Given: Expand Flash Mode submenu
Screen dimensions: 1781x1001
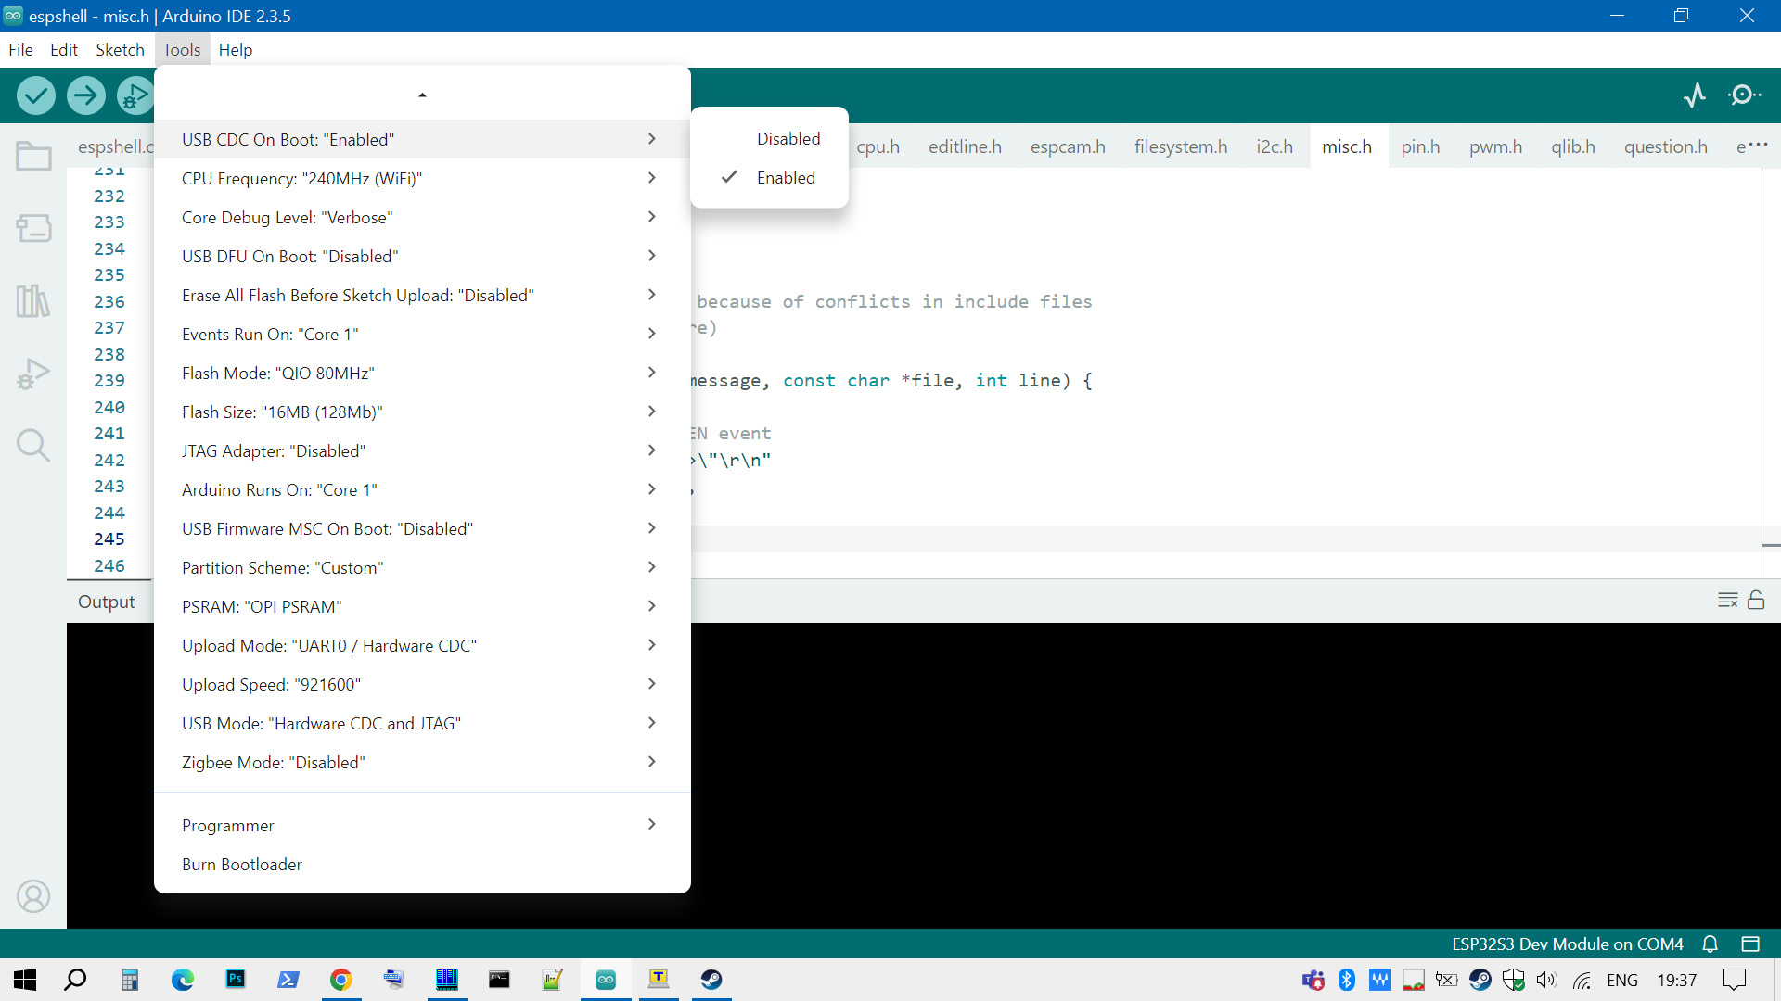Looking at the screenshot, I should point(422,373).
